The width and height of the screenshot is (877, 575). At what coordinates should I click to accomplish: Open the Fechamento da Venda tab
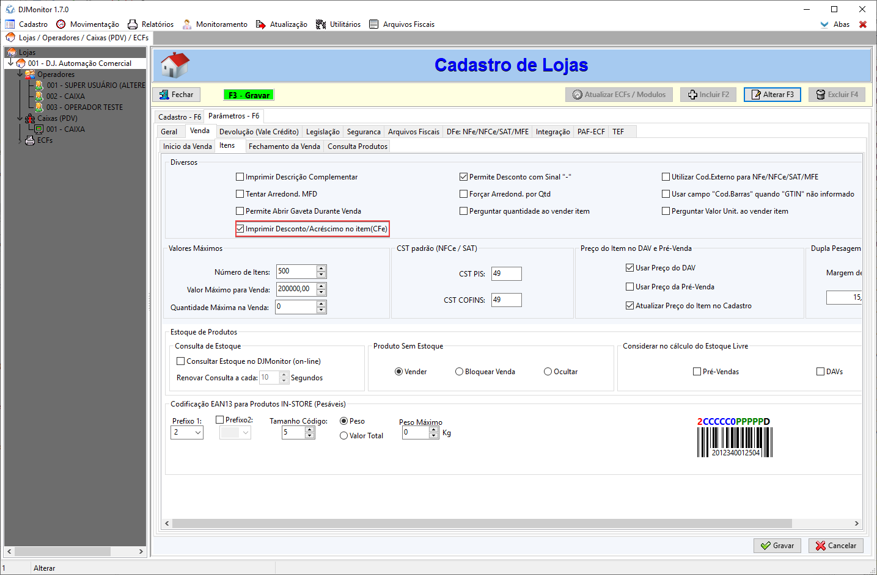coord(284,146)
